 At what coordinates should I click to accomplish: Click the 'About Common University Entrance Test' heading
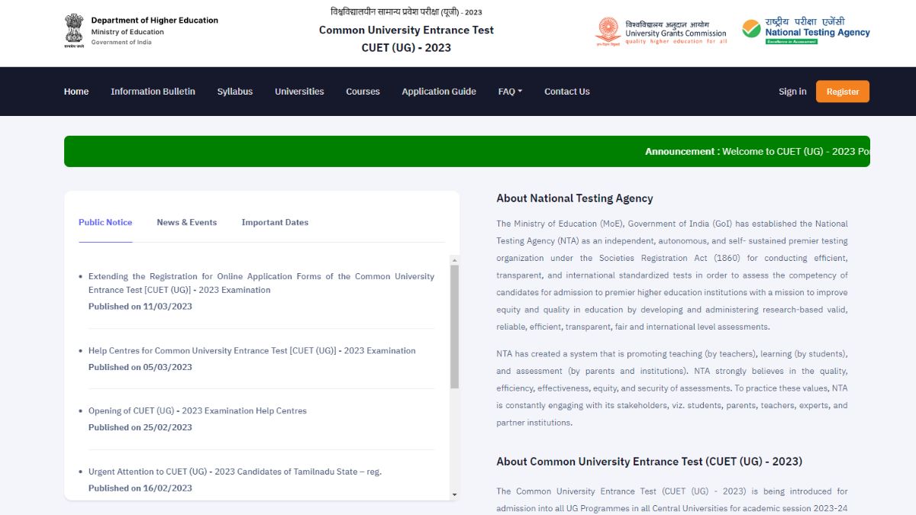pyautogui.click(x=650, y=462)
